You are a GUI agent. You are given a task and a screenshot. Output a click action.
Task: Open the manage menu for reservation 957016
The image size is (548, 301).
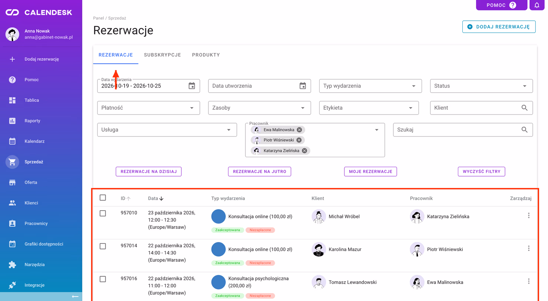pos(529,281)
